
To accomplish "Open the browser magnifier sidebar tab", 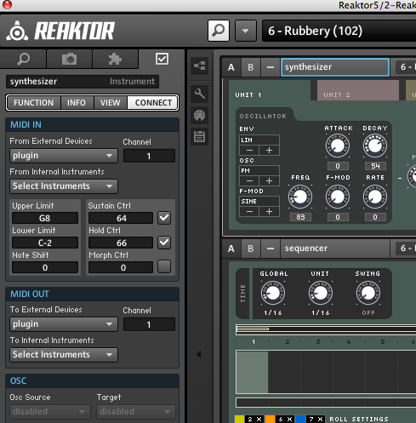I will 23,59.
